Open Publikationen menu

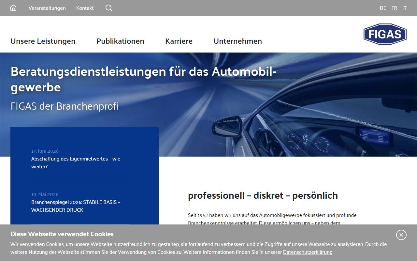click(x=120, y=41)
